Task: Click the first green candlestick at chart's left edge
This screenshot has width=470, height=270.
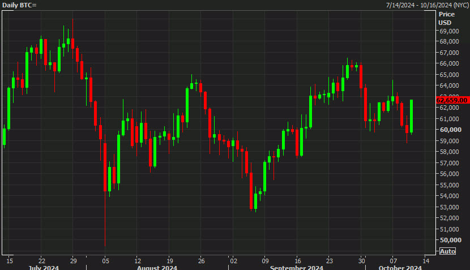Action: [5, 136]
